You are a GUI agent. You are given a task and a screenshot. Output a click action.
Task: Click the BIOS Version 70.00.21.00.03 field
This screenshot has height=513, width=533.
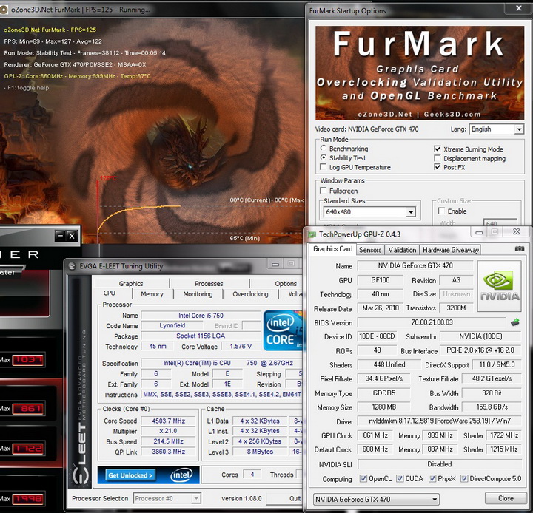[432, 322]
